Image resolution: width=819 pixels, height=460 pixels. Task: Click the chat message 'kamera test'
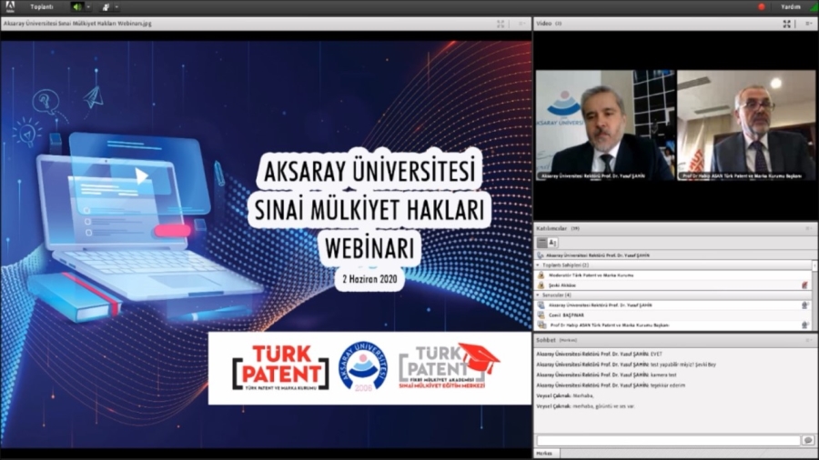tap(663, 375)
